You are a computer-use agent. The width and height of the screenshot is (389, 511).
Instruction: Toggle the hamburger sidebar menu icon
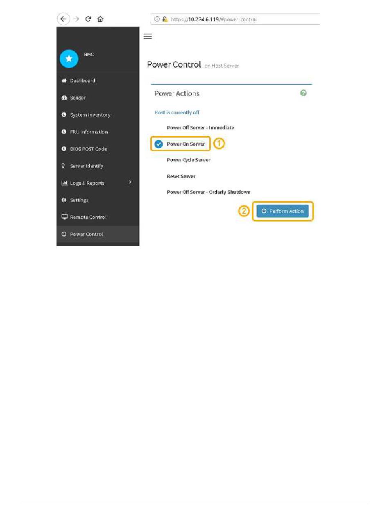point(148,36)
